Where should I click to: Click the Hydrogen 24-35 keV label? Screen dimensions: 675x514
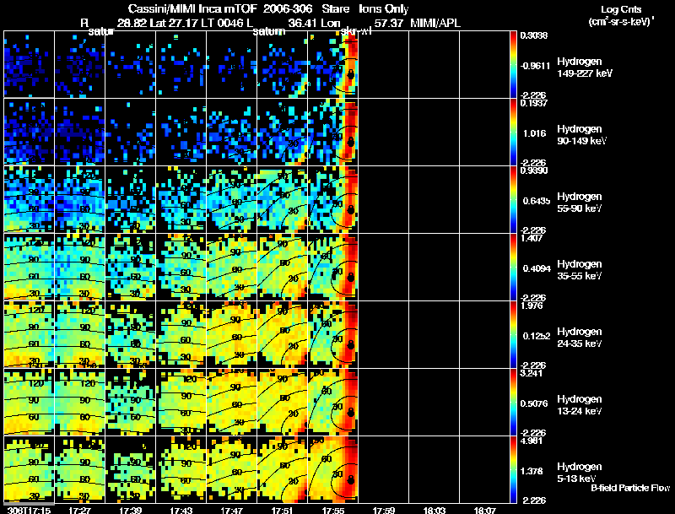point(578,337)
